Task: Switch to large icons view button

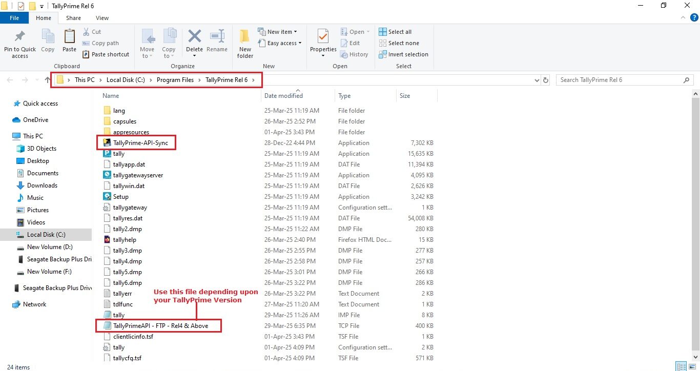Action: (x=692, y=366)
